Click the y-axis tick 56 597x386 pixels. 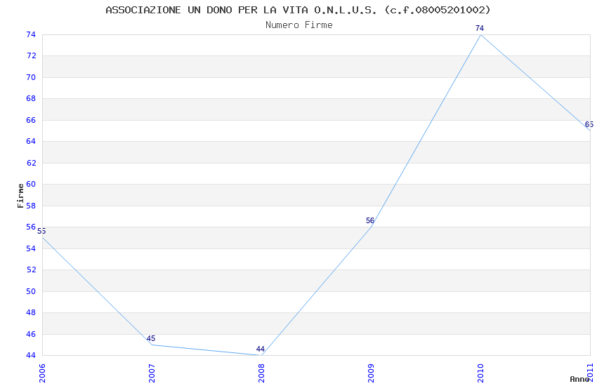(x=31, y=227)
